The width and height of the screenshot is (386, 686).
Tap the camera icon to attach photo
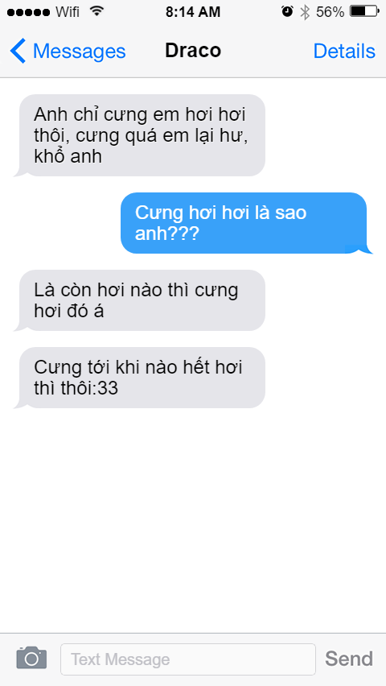click(31, 658)
